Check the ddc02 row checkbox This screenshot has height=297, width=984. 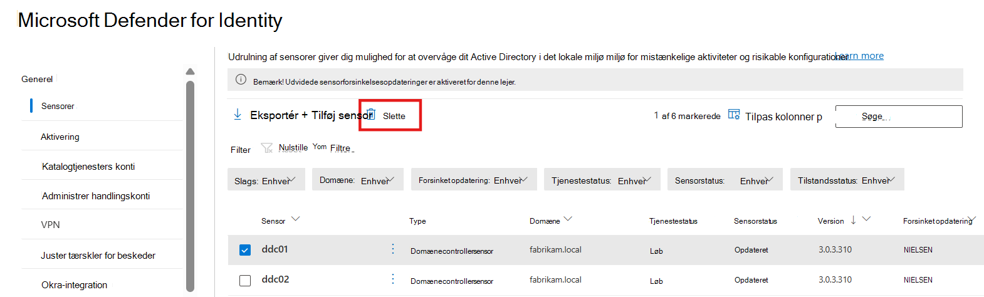(x=245, y=280)
